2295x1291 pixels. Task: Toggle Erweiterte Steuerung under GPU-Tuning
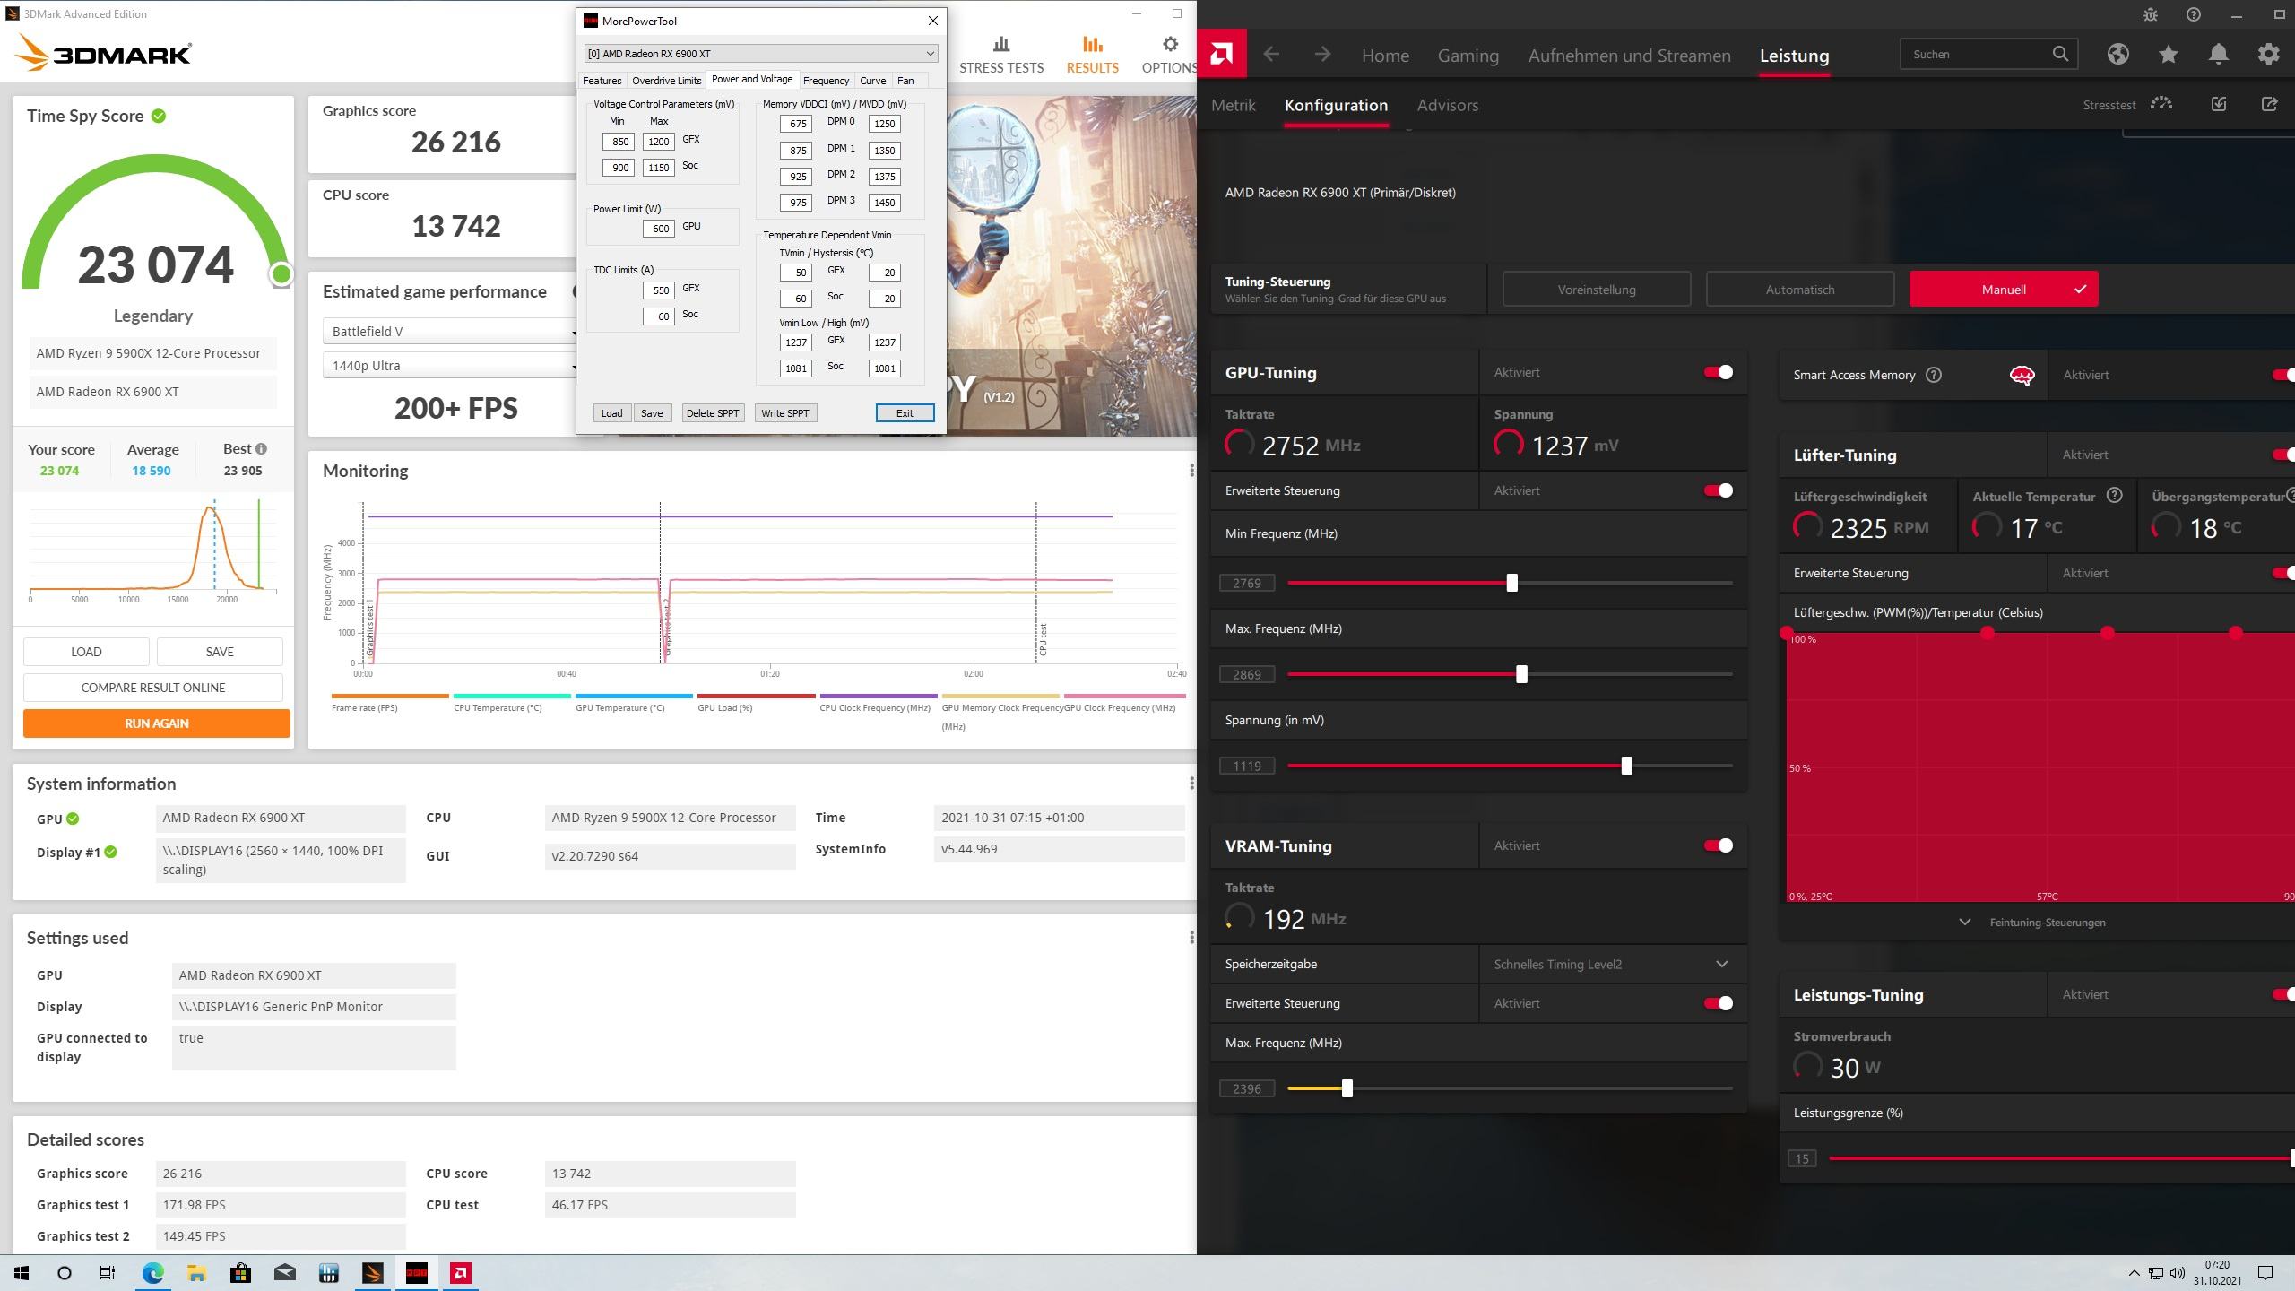[1718, 490]
